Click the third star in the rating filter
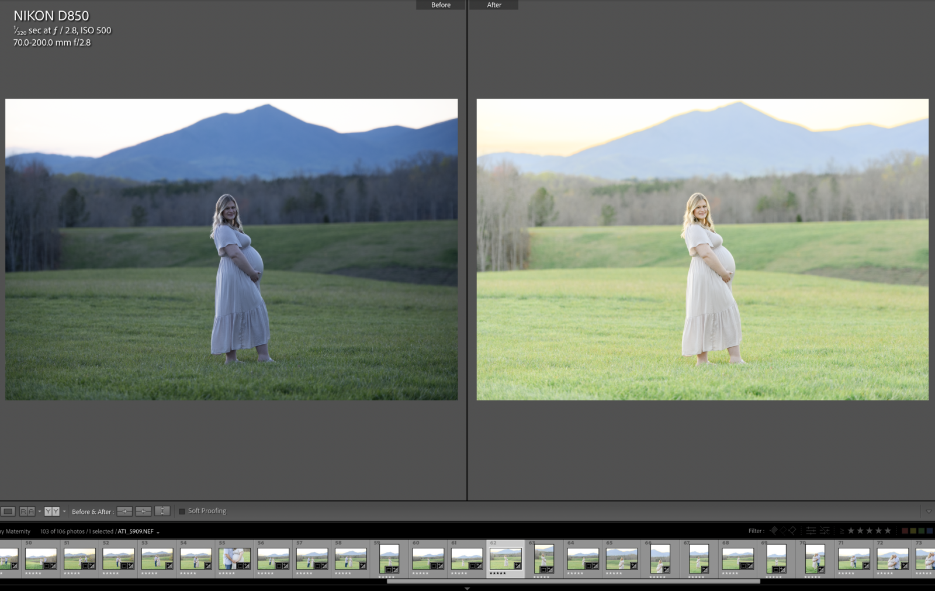 pyautogui.click(x=870, y=531)
